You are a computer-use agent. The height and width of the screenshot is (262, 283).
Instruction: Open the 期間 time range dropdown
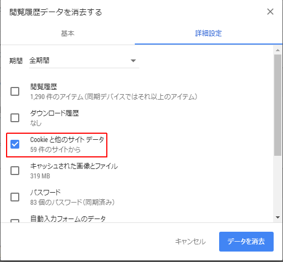coord(84,61)
